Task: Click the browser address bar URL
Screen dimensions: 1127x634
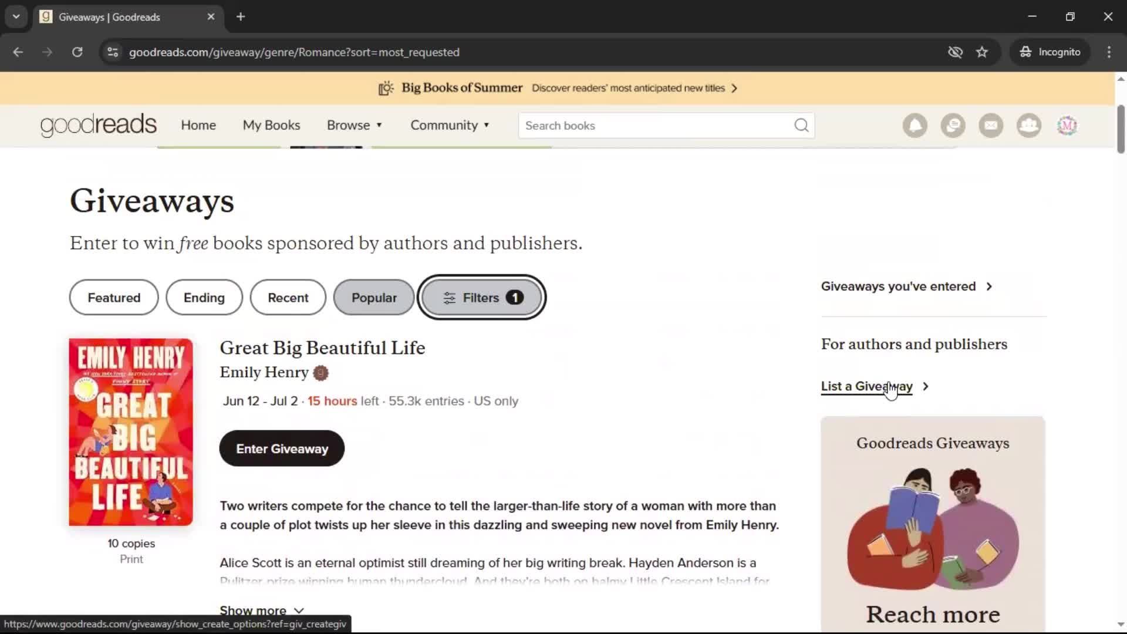Action: (x=294, y=52)
